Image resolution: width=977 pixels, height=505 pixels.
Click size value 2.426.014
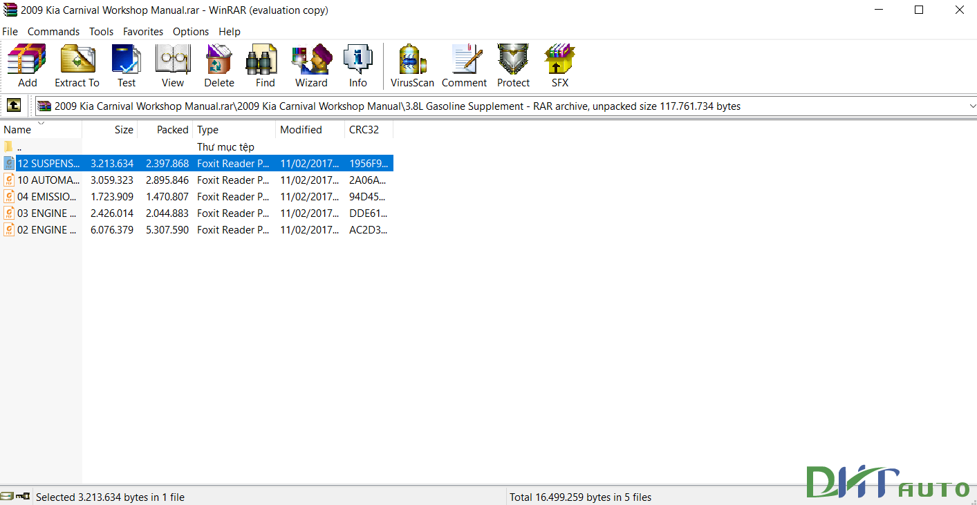pos(112,213)
